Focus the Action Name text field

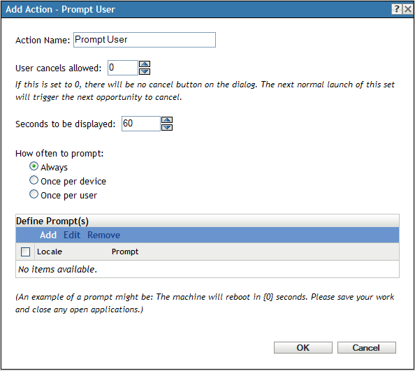click(145, 40)
